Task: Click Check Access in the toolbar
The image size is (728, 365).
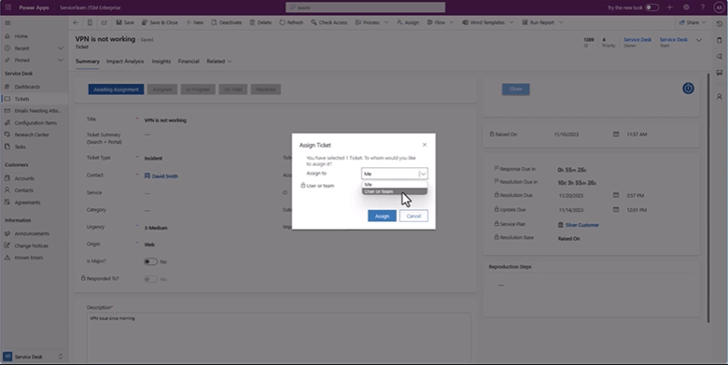Action: tap(329, 22)
